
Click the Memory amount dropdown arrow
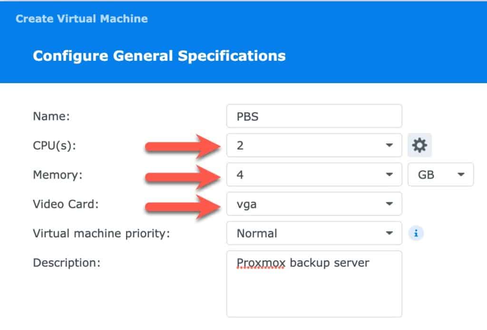point(389,175)
